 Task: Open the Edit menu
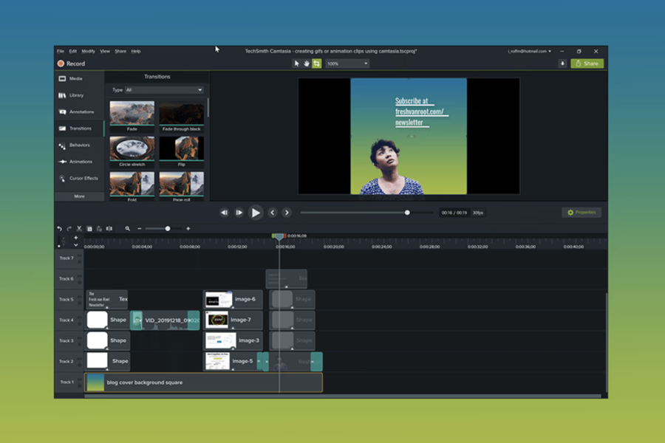73,51
